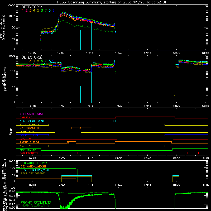This screenshot has width=211, height=211.
Task: Click orange detector 3 in front segments legend
Action: [30, 11]
